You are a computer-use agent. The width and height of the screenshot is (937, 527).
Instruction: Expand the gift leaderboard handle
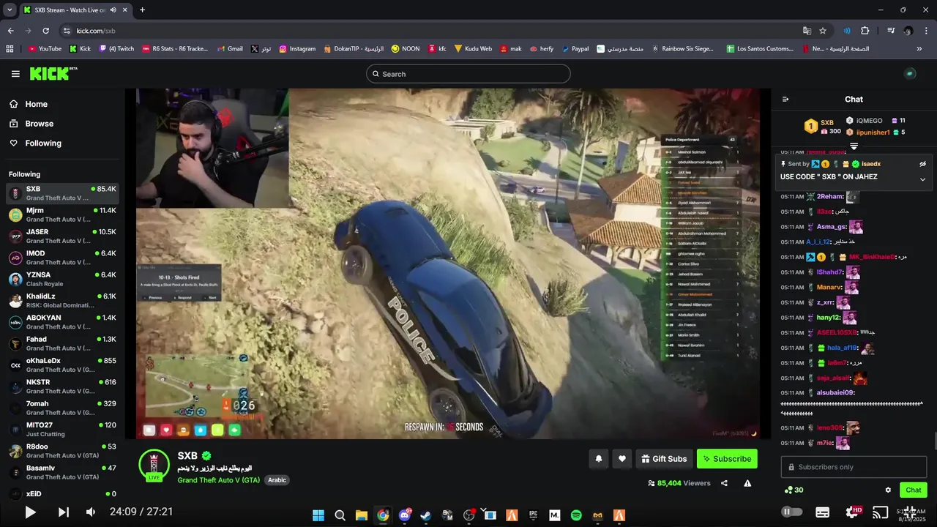[x=854, y=146]
